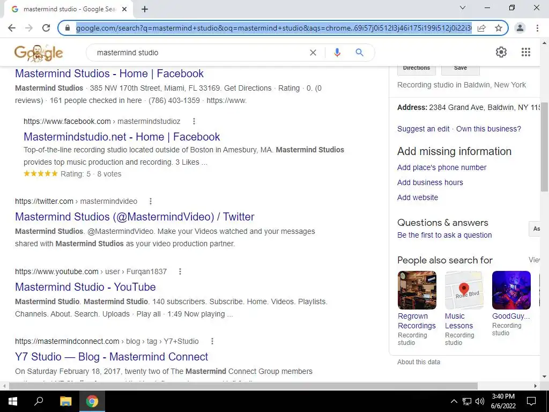Click the vertical scrollbar thumb
549x412 pixels.
tap(545, 147)
